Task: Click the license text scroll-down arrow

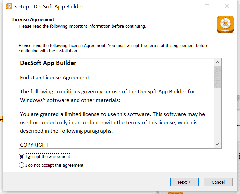Action: [x=217, y=144]
